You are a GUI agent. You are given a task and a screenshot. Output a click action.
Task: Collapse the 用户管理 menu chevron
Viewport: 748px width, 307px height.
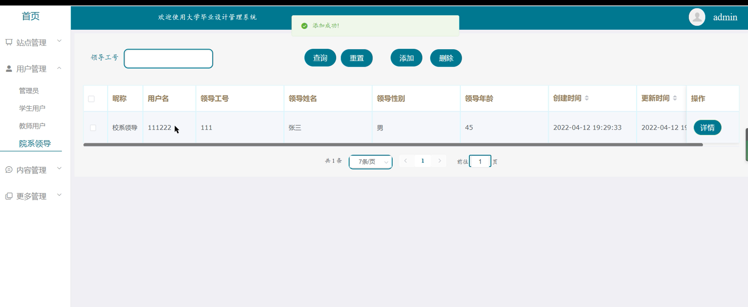pos(59,68)
